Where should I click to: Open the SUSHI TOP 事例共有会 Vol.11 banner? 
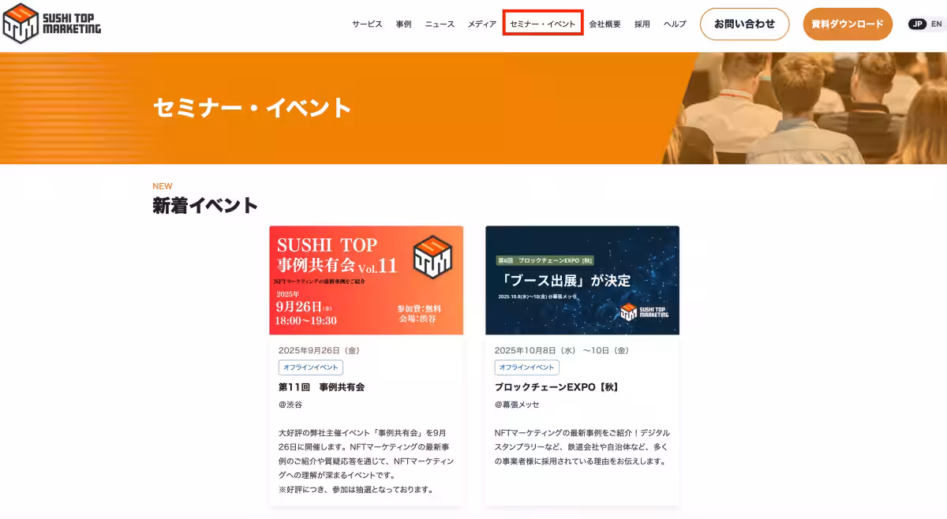[366, 281]
